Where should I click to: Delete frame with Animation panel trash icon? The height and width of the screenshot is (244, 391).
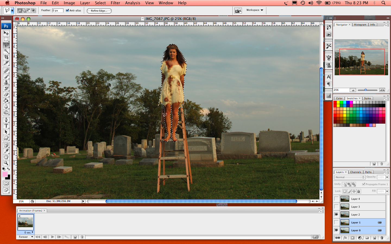click(82, 237)
